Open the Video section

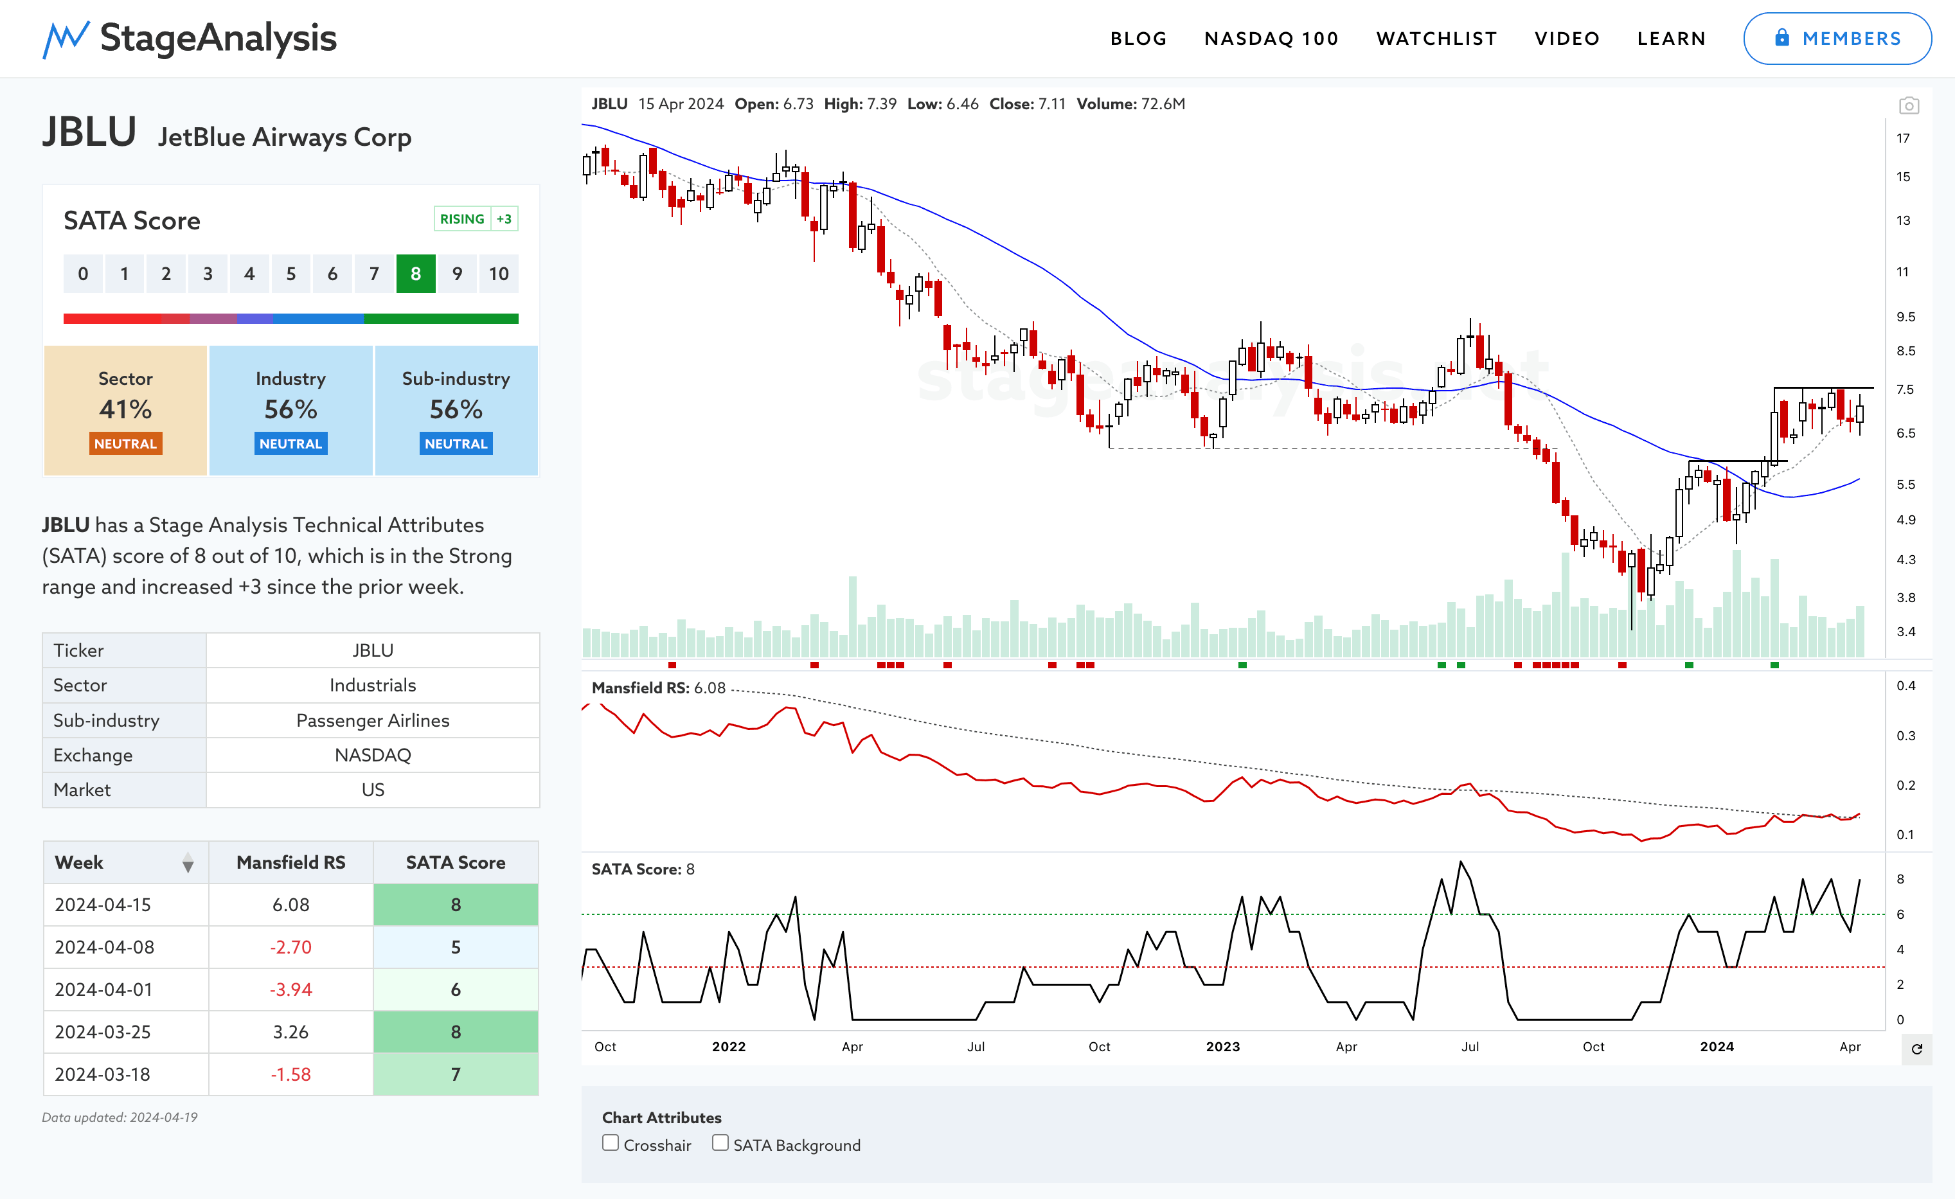point(1567,38)
